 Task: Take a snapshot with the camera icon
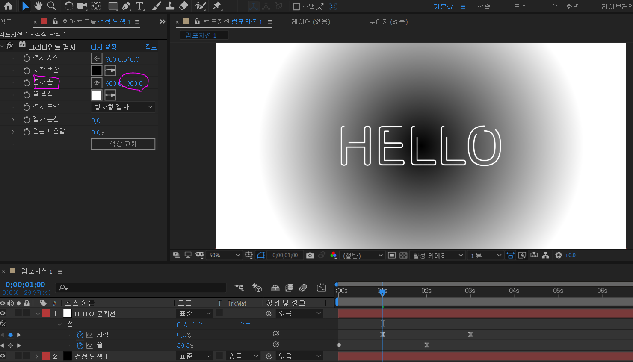tap(310, 255)
